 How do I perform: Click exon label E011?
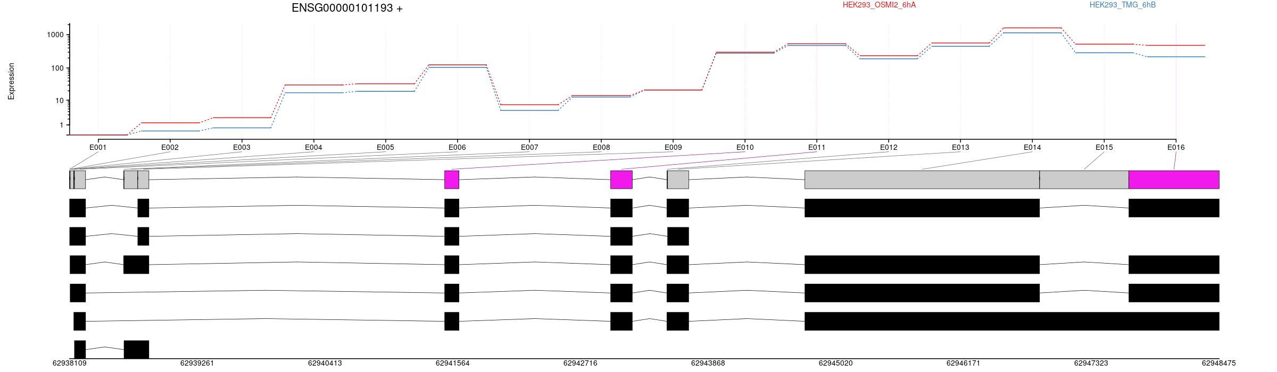pyautogui.click(x=817, y=147)
